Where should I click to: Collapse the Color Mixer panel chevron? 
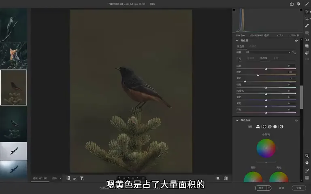coord(237,40)
